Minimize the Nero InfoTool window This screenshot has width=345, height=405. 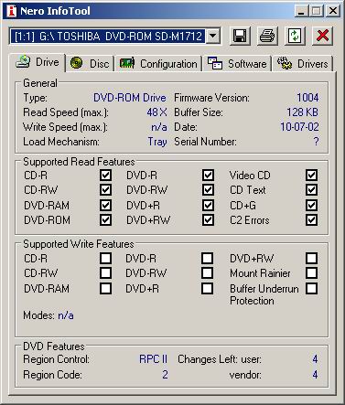click(301, 11)
